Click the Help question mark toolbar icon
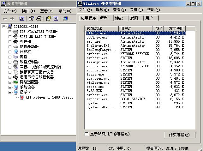203x151 pixels. coord(49,19)
